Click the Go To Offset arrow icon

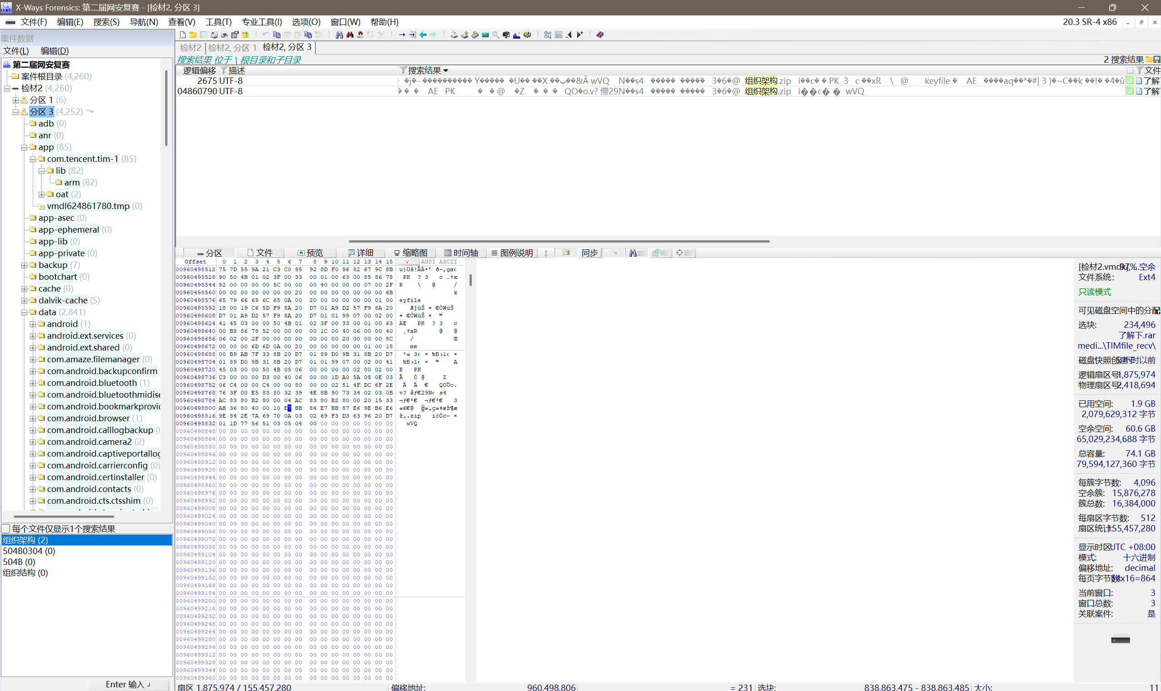pyautogui.click(x=402, y=35)
